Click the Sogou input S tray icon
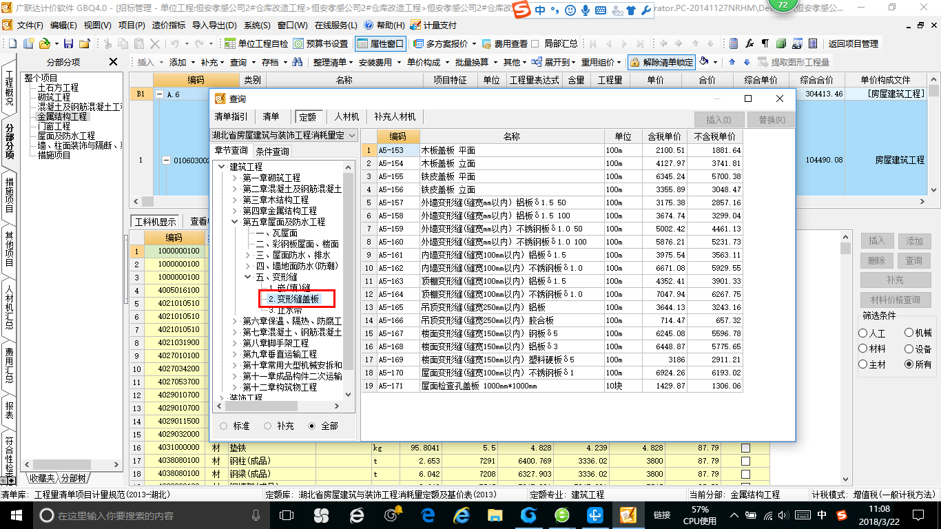941x529 pixels. pos(842,515)
